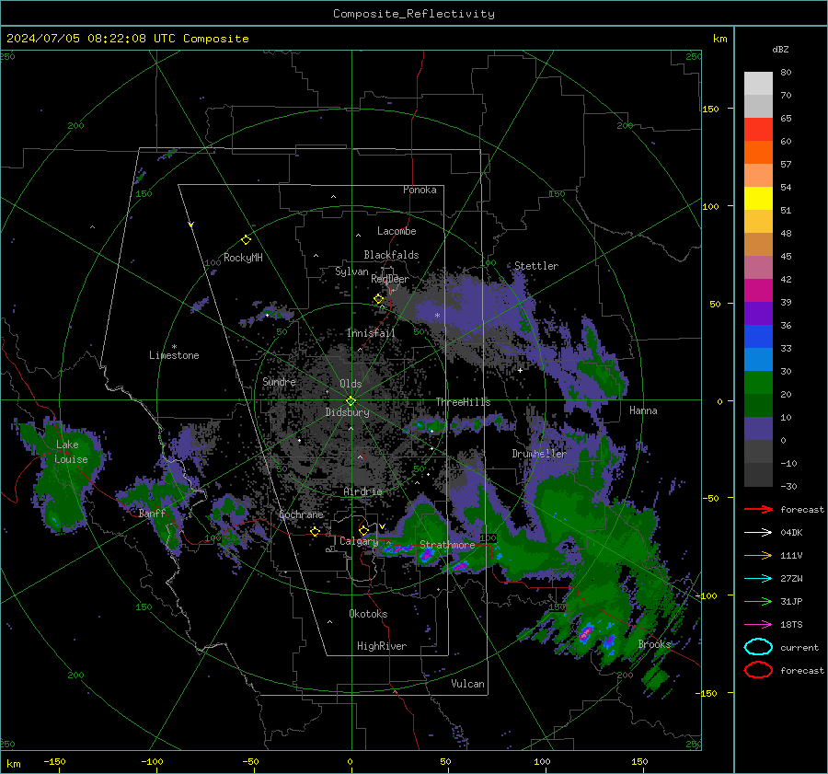
Task: Select the 39 dBZ purple color swatch
Action: [x=758, y=313]
